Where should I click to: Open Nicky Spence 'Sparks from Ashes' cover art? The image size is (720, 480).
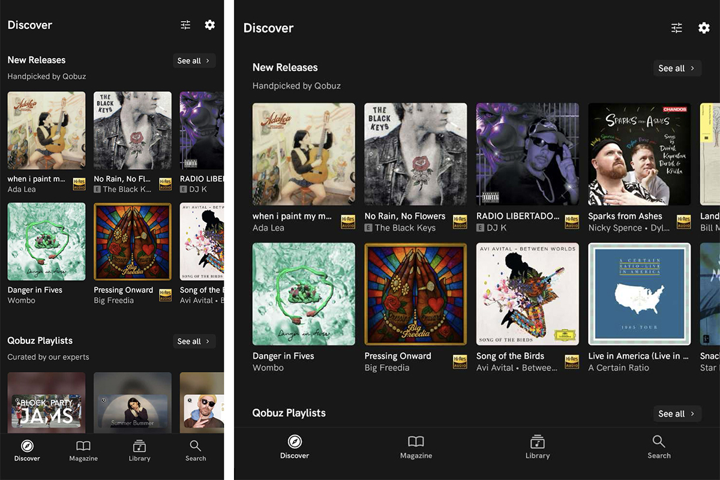pos(639,154)
